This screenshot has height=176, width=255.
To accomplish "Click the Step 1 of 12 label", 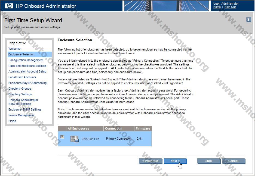I will click(x=17, y=43).
